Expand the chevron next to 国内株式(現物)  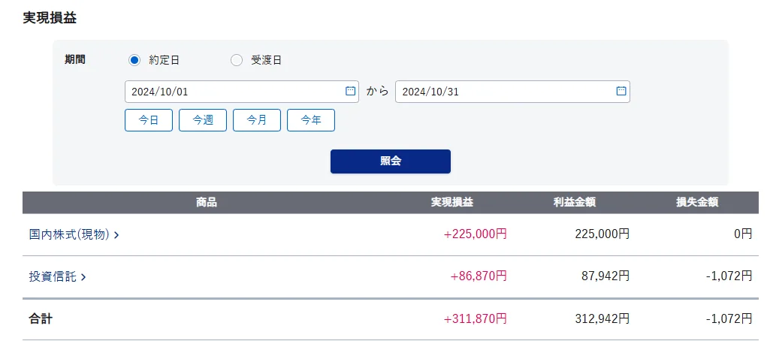(116, 235)
